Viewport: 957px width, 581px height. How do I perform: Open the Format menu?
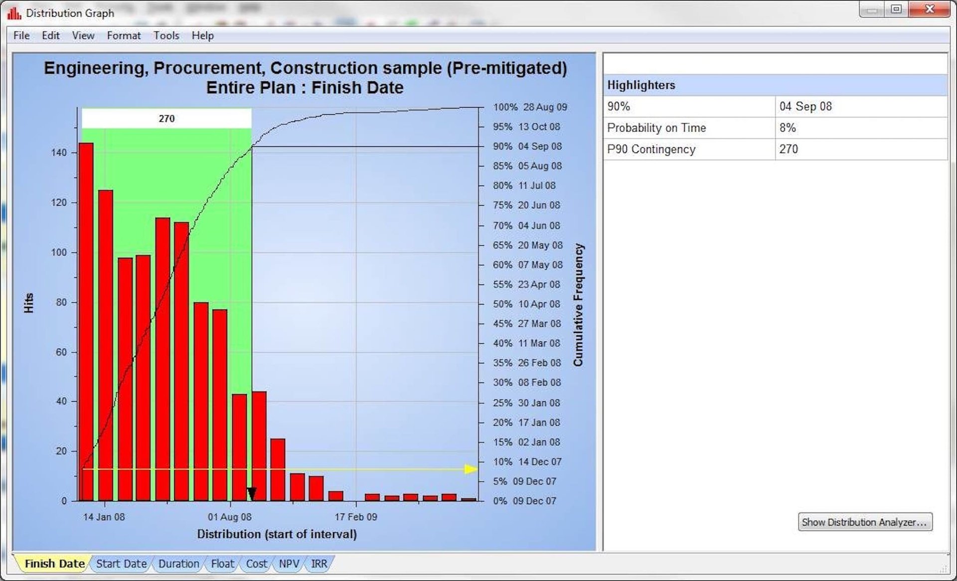click(x=123, y=35)
